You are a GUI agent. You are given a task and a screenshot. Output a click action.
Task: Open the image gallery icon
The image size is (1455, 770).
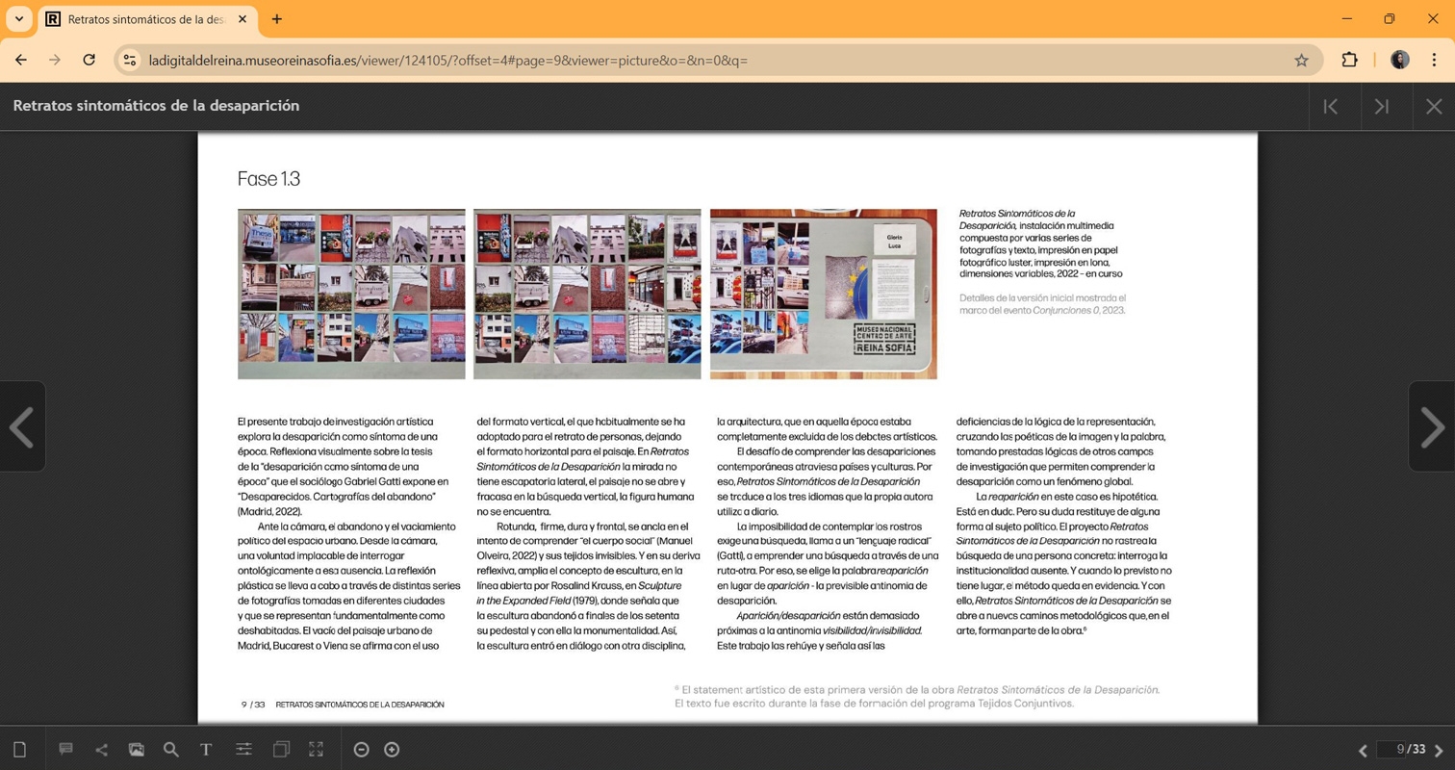(137, 749)
